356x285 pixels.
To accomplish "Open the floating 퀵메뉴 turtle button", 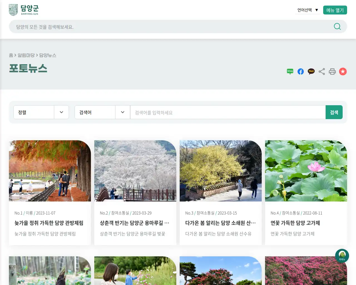I will 342,256.
